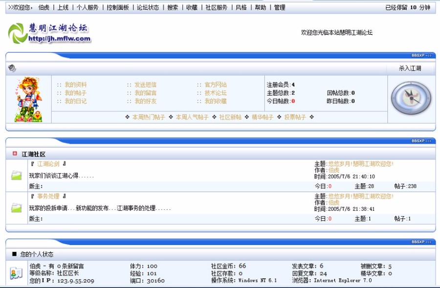The image size is (440, 288).
Task: Click author 伯虎 in 江湖论剑 row
Action: (x=334, y=170)
